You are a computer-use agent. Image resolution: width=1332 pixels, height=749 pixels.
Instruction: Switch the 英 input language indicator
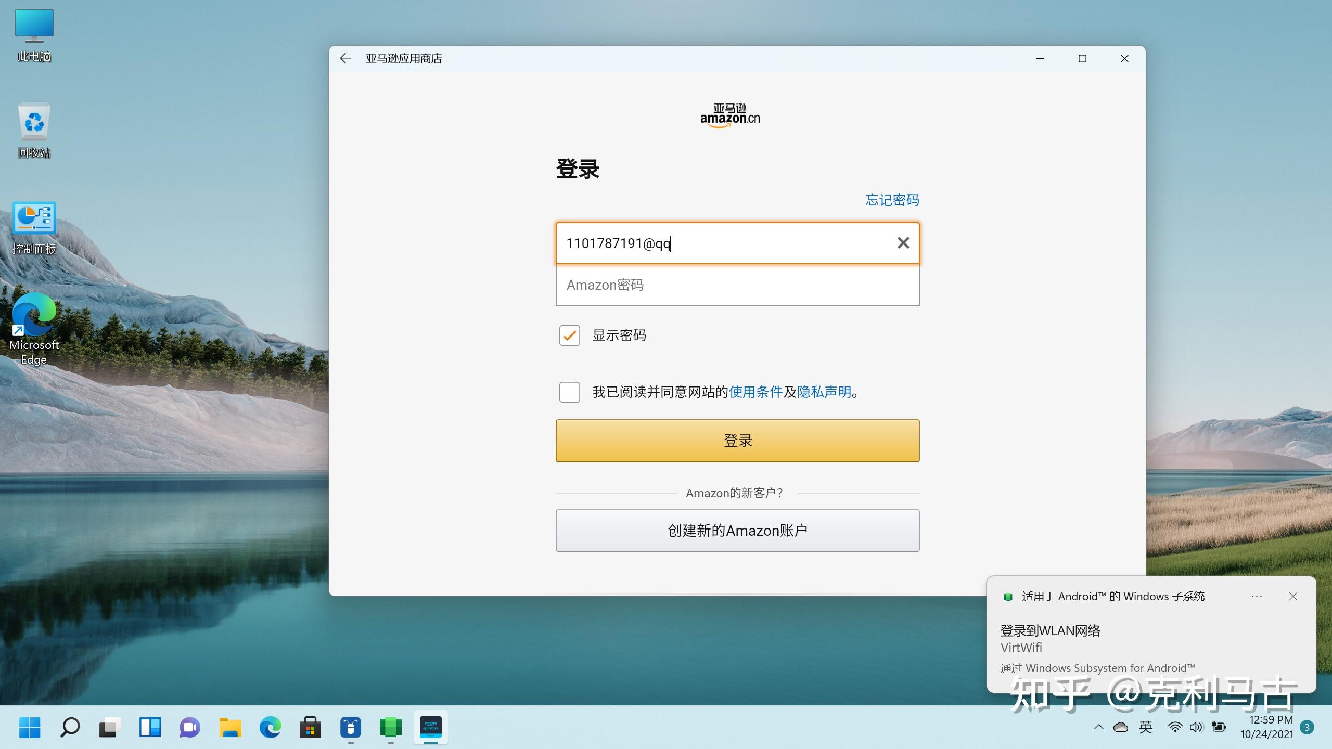[1146, 727]
